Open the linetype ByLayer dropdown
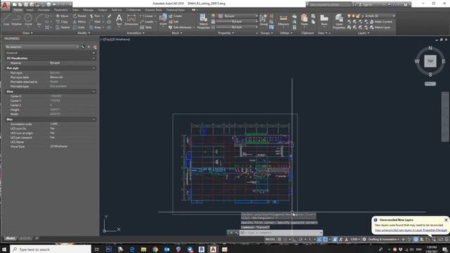Screen dimensions: 450x253 (237, 27)
